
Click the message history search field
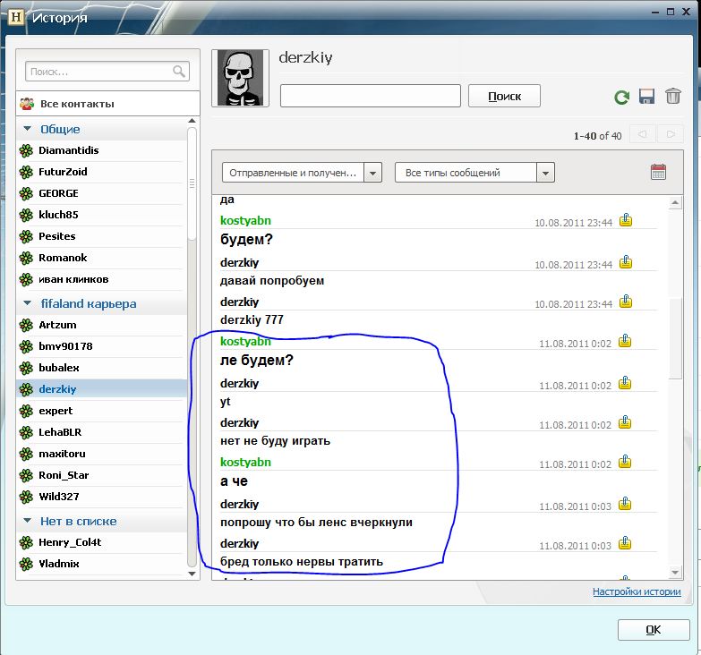tap(370, 96)
